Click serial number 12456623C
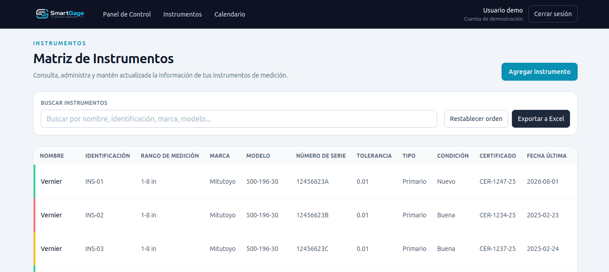Image resolution: width=609 pixels, height=272 pixels. coord(312,249)
